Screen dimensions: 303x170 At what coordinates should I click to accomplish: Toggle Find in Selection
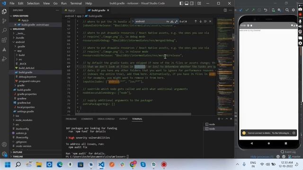pos(205,21)
